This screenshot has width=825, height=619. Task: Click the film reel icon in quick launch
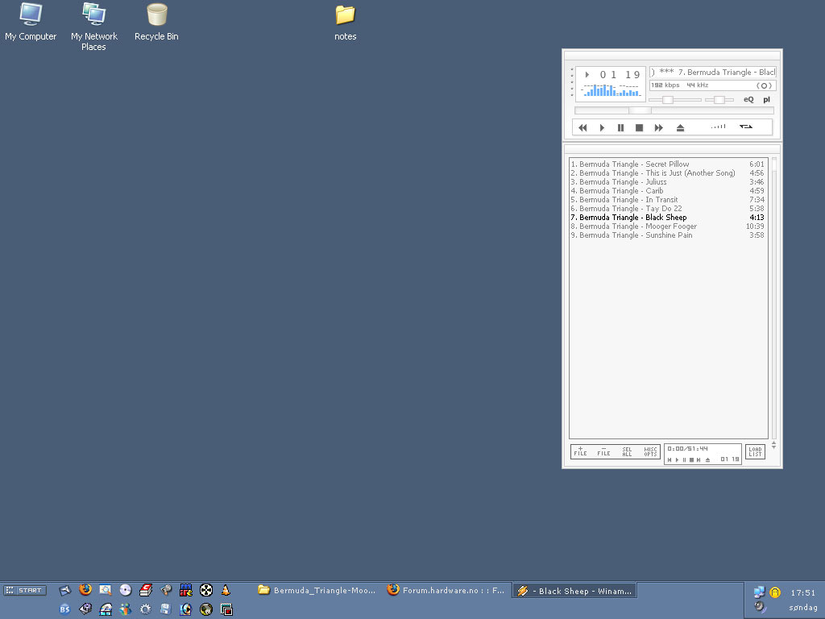coord(205,590)
